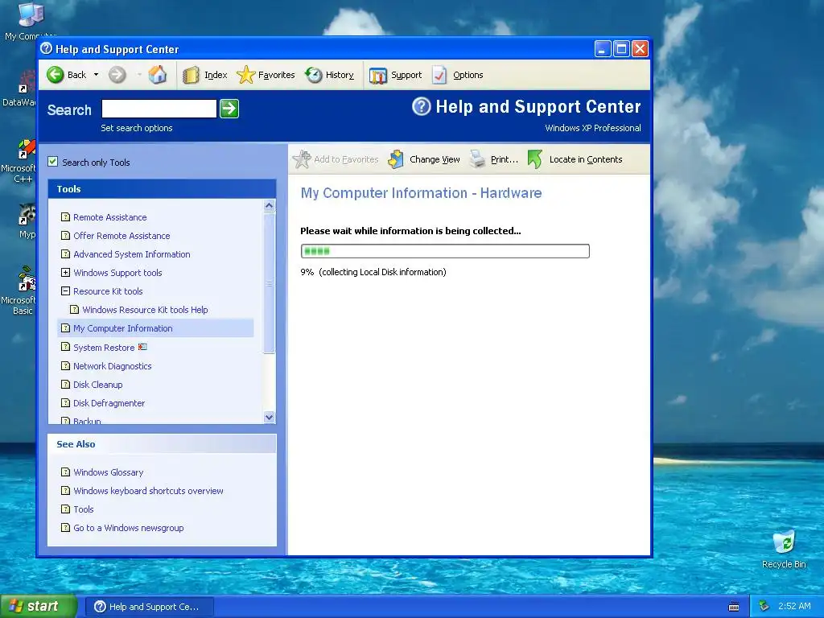The image size is (824, 618).
Task: Open Windows Resource Kit tools Help
Action: point(145,310)
